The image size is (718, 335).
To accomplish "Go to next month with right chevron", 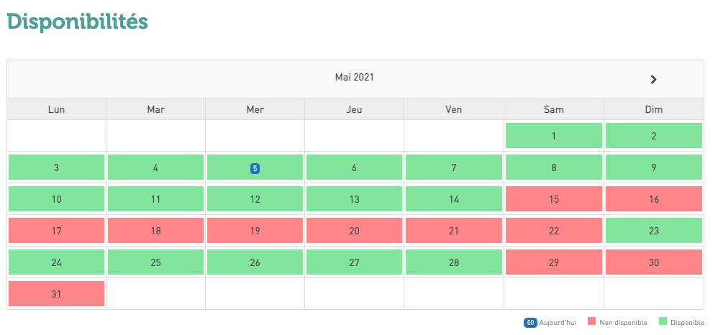I will 653,79.
